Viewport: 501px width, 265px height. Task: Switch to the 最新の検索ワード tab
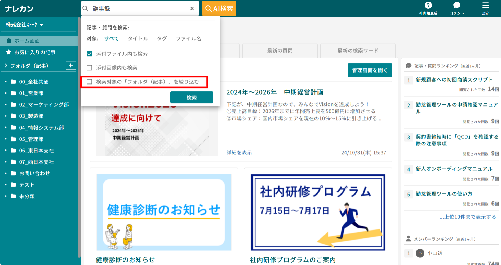tap(357, 50)
